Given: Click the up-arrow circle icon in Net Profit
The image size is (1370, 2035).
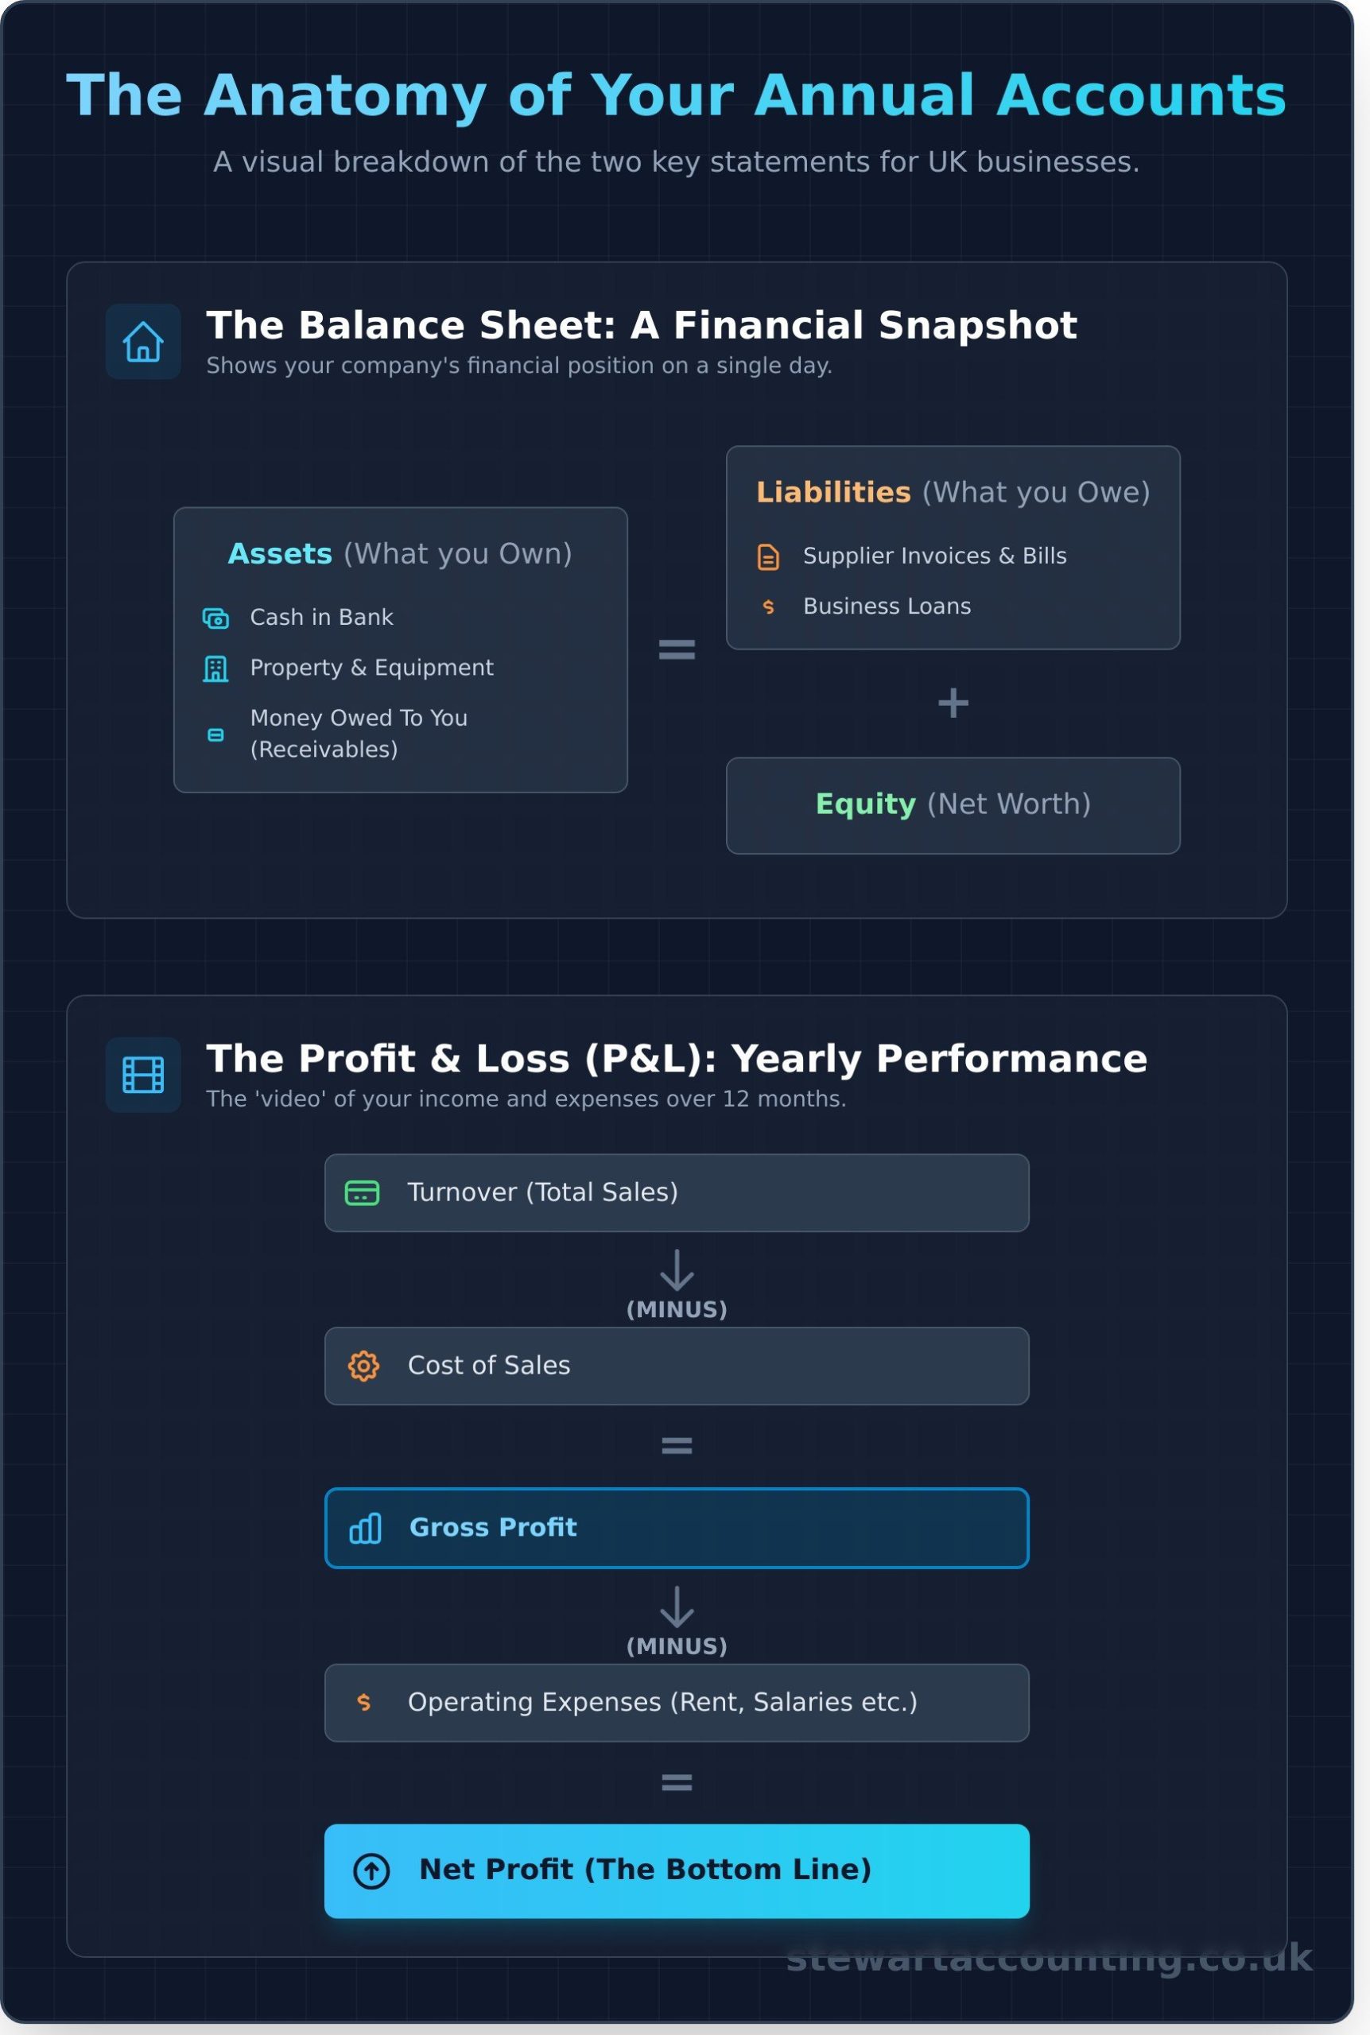Looking at the screenshot, I should [371, 1870].
